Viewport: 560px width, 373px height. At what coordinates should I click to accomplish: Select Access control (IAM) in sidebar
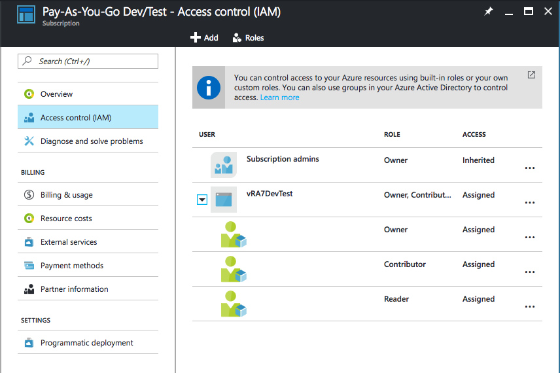pyautogui.click(x=88, y=117)
